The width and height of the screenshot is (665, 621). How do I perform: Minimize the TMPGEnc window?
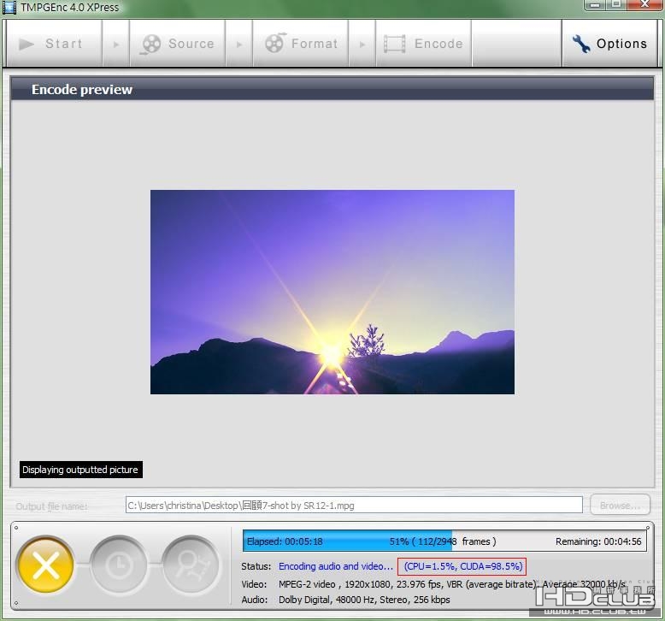click(596, 4)
